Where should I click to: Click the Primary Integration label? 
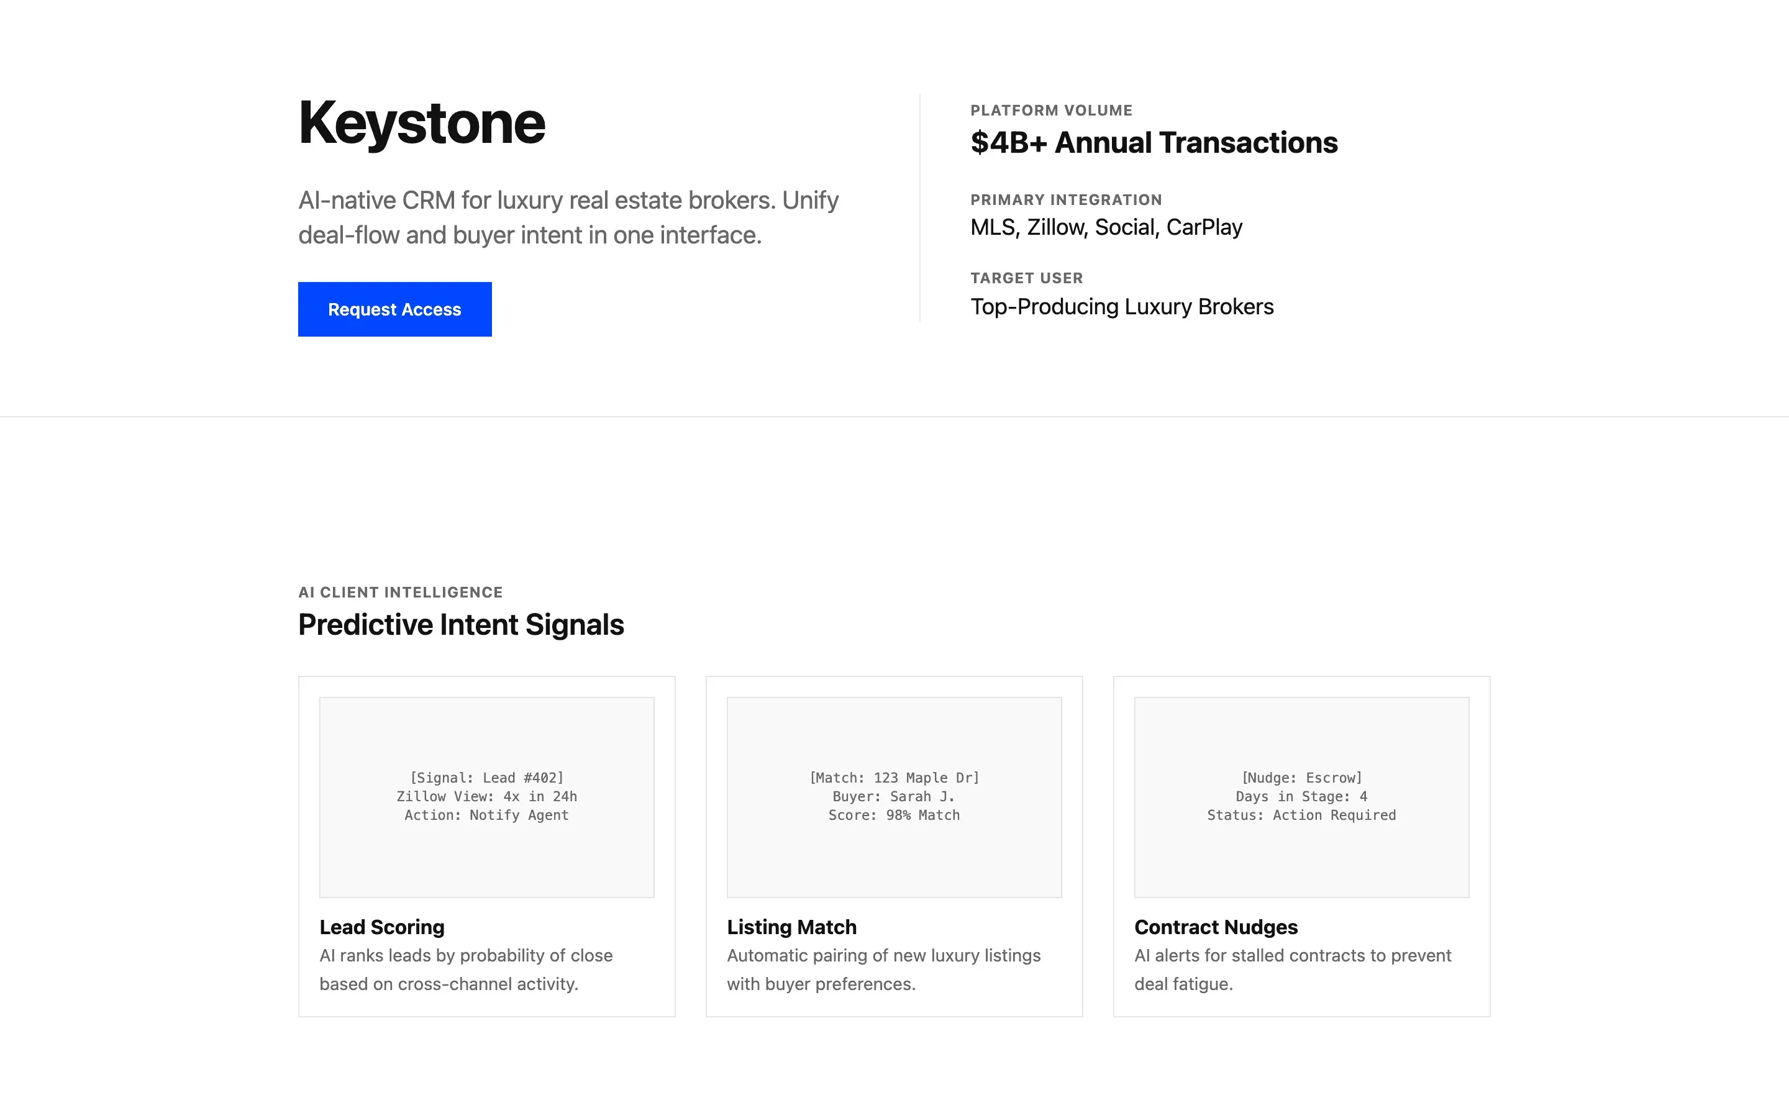[x=1065, y=199]
